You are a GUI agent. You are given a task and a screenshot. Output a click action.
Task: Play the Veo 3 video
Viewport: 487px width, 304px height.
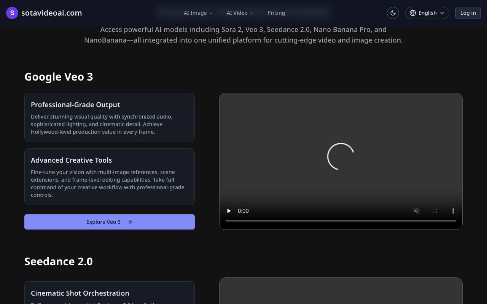pyautogui.click(x=229, y=211)
